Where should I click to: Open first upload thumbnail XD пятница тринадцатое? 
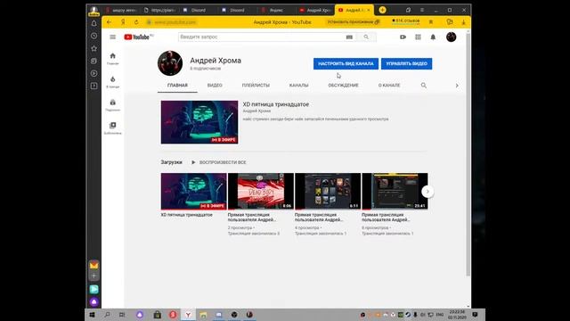click(194, 192)
